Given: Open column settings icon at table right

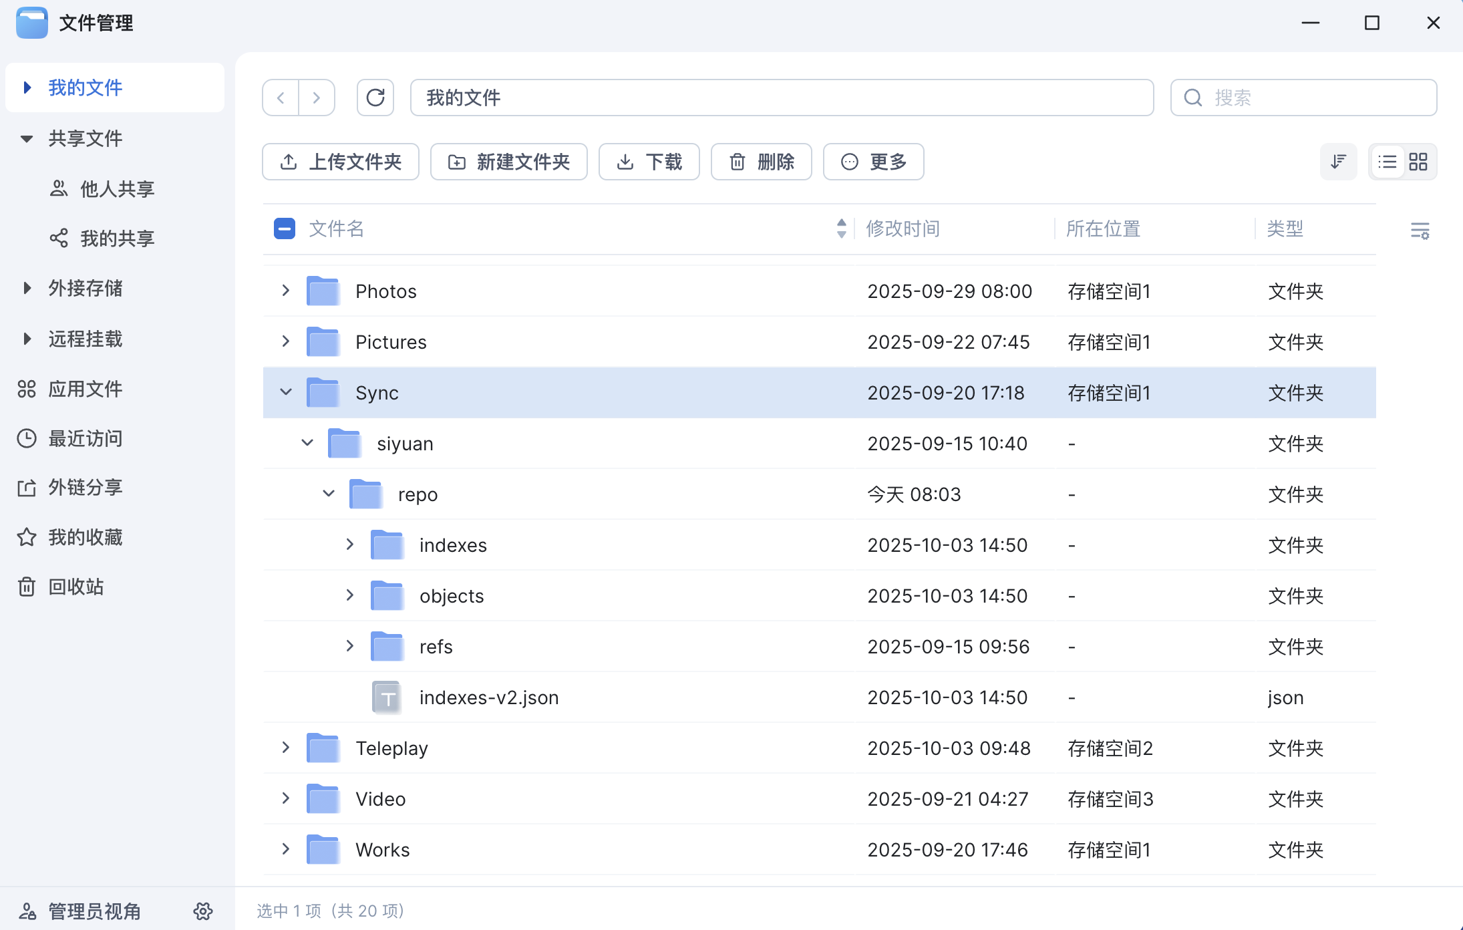Looking at the screenshot, I should (1420, 230).
